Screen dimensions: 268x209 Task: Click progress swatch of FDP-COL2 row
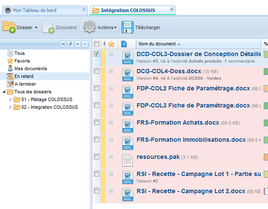coord(266,89)
